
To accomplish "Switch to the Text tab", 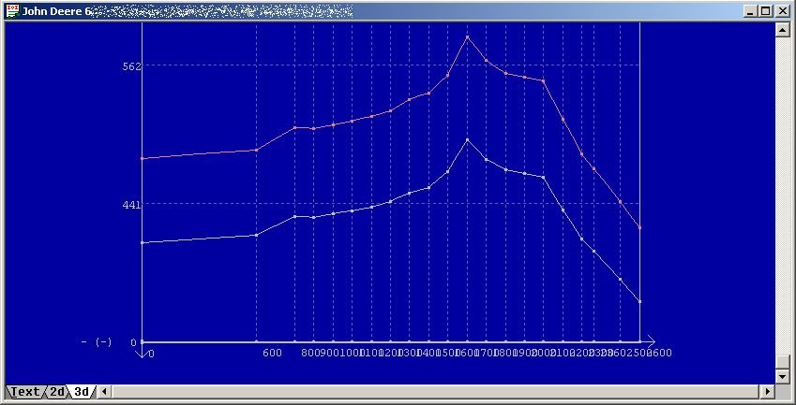I will coord(23,392).
